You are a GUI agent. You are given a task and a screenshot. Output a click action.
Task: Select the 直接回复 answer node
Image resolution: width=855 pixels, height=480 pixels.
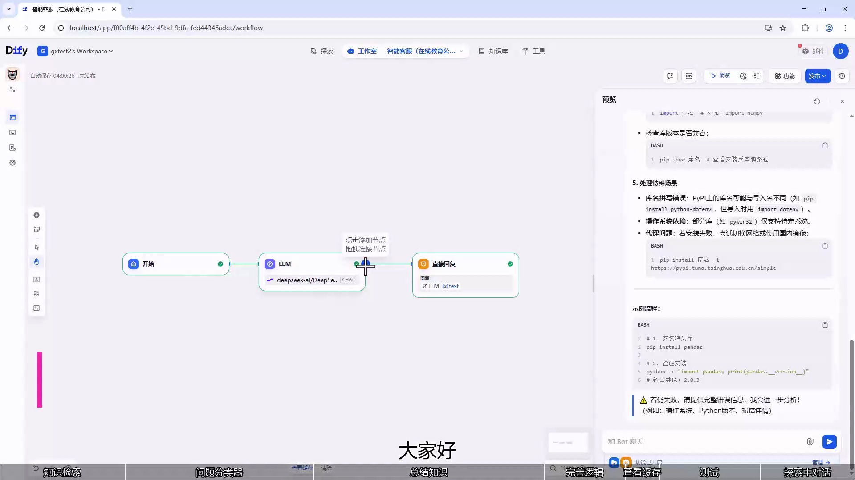[465, 275]
